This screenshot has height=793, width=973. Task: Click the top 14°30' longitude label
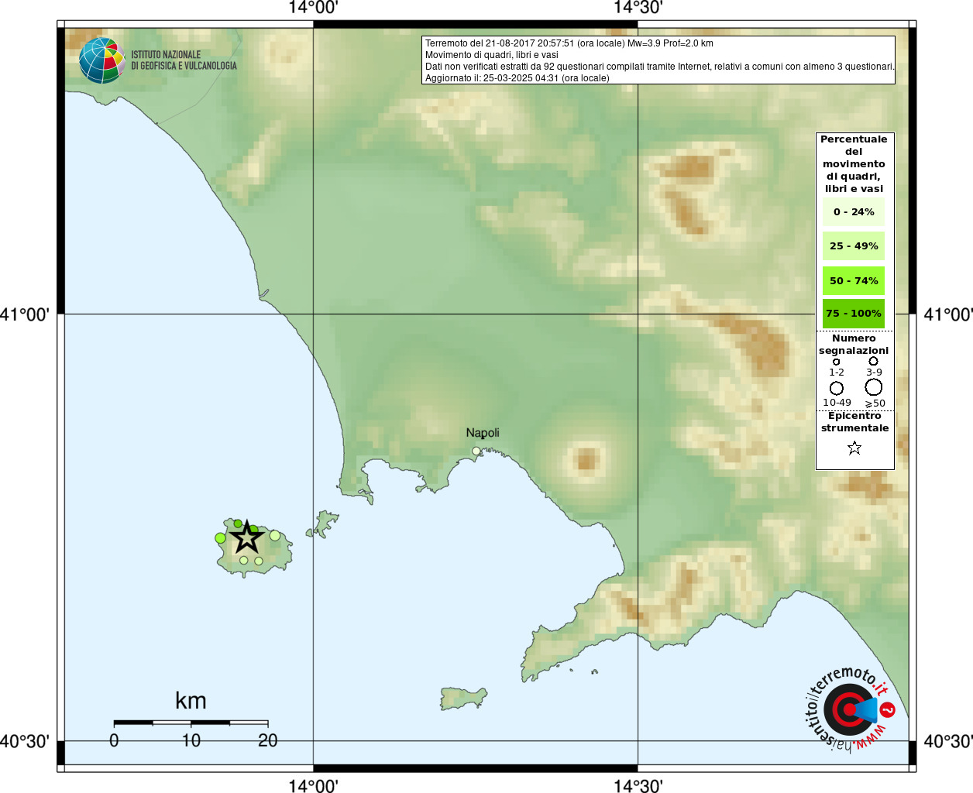(638, 8)
